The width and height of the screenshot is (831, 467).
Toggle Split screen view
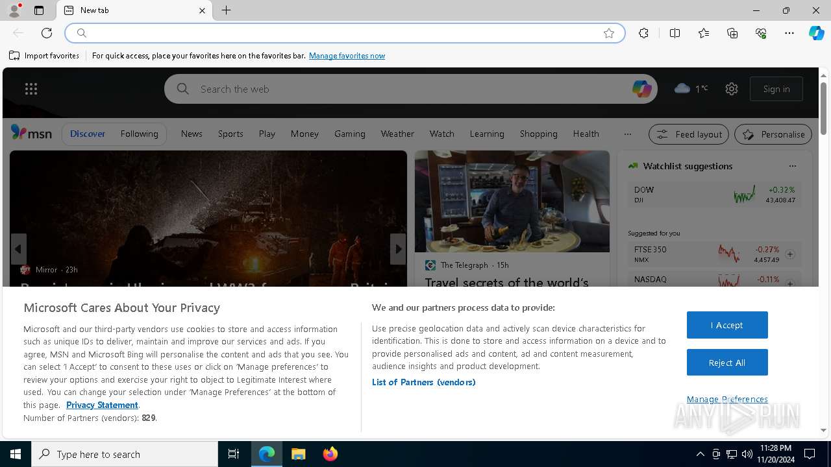(x=675, y=33)
